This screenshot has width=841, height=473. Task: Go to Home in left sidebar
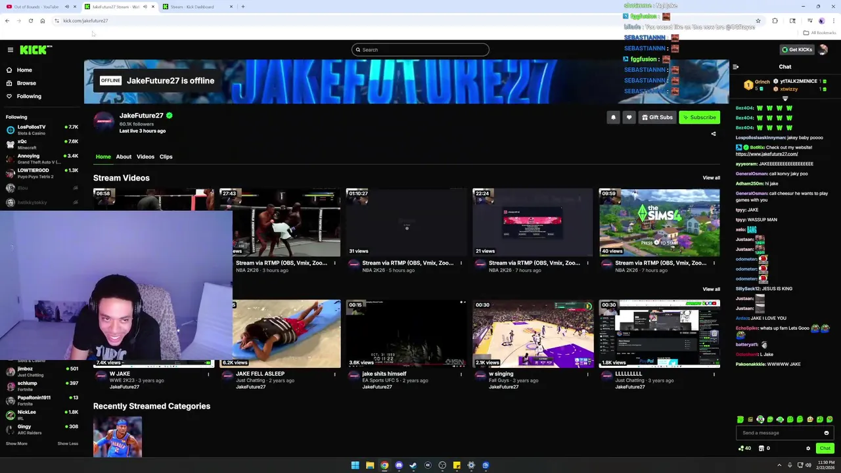tap(24, 70)
